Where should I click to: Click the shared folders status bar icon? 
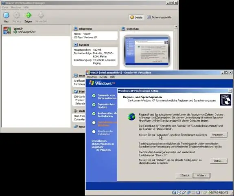coord(193,192)
